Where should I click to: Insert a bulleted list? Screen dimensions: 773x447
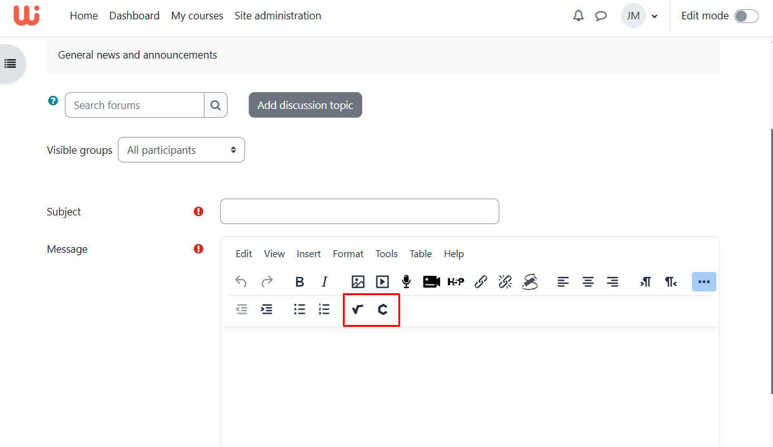[300, 309]
